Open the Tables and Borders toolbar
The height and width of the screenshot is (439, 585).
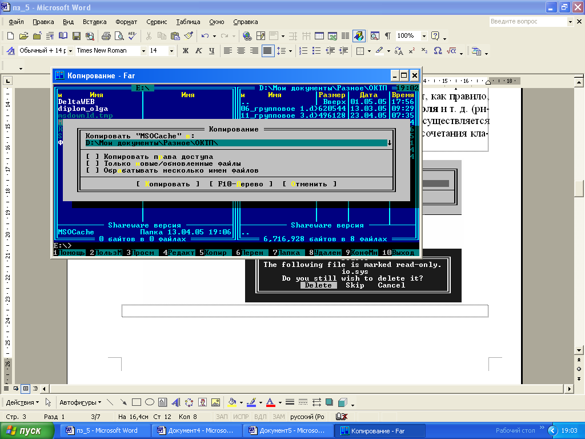click(x=261, y=36)
